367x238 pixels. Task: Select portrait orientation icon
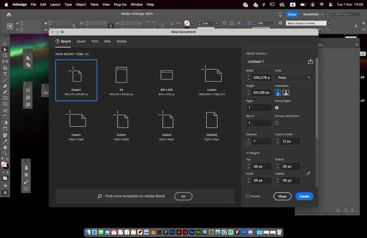[278, 92]
